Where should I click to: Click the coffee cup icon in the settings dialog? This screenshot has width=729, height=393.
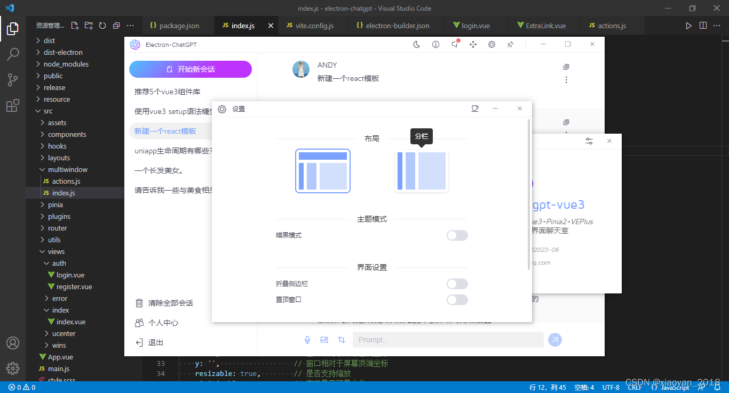[x=474, y=109]
